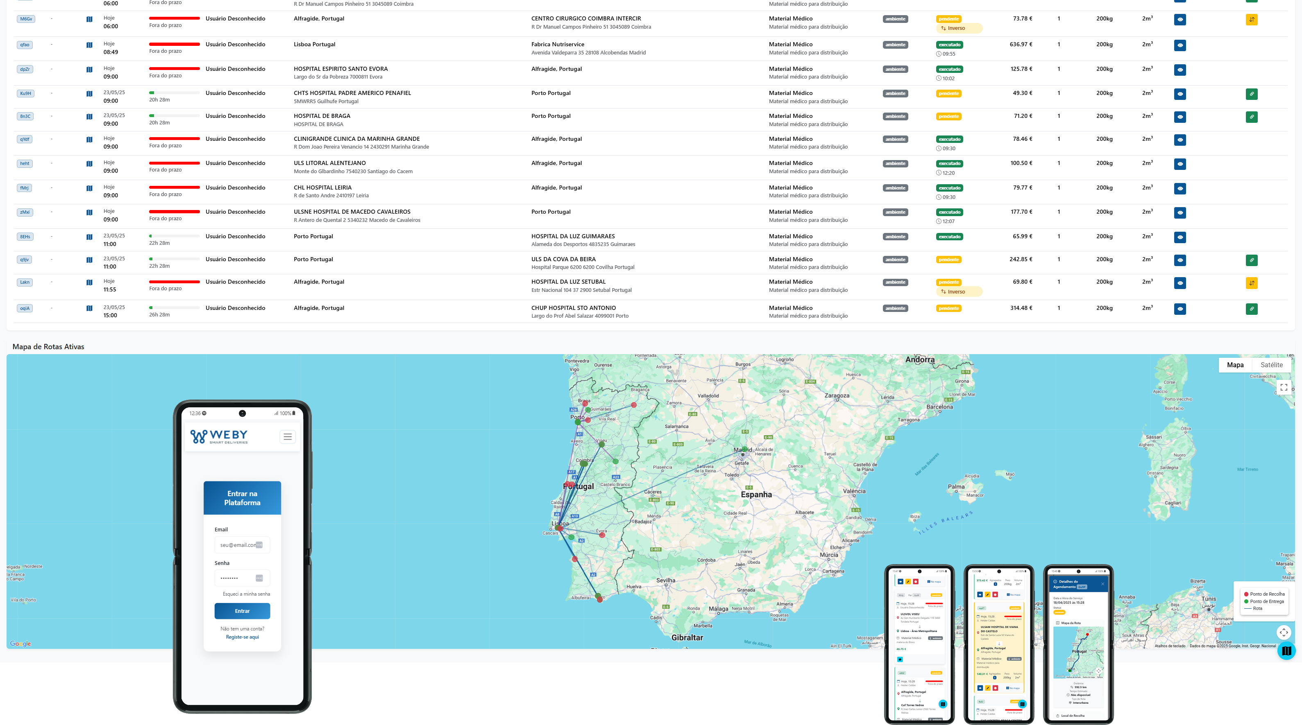
Task: Focus the Senha password field
Action: pos(242,578)
